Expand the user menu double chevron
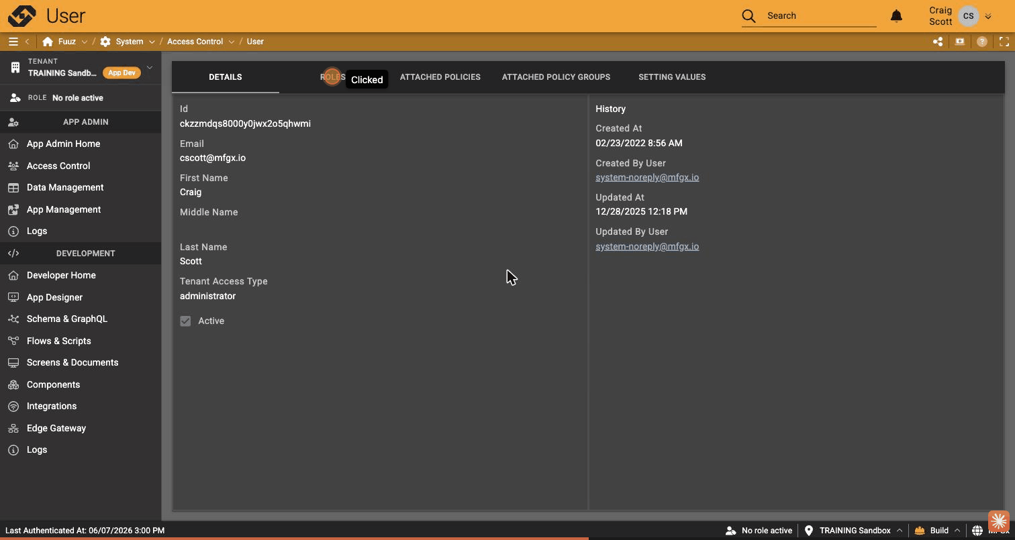Screen dimensions: 1015x540 [x=987, y=16]
